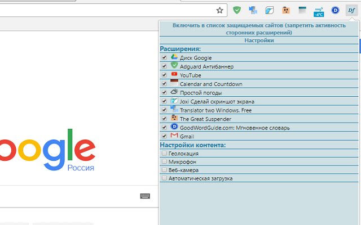Click the Простой погоды label
Screen dimensions: 361x225
click(x=201, y=93)
